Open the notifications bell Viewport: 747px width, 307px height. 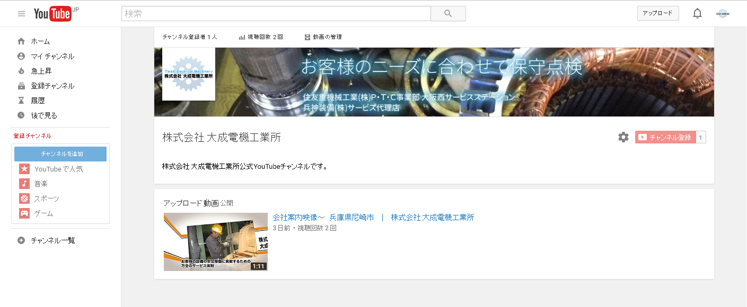coord(697,14)
